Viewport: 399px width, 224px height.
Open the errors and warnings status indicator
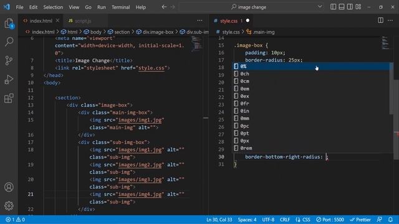[x=15, y=220]
